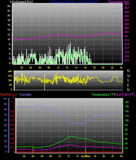Click the Humidity legend label

[25, 95]
